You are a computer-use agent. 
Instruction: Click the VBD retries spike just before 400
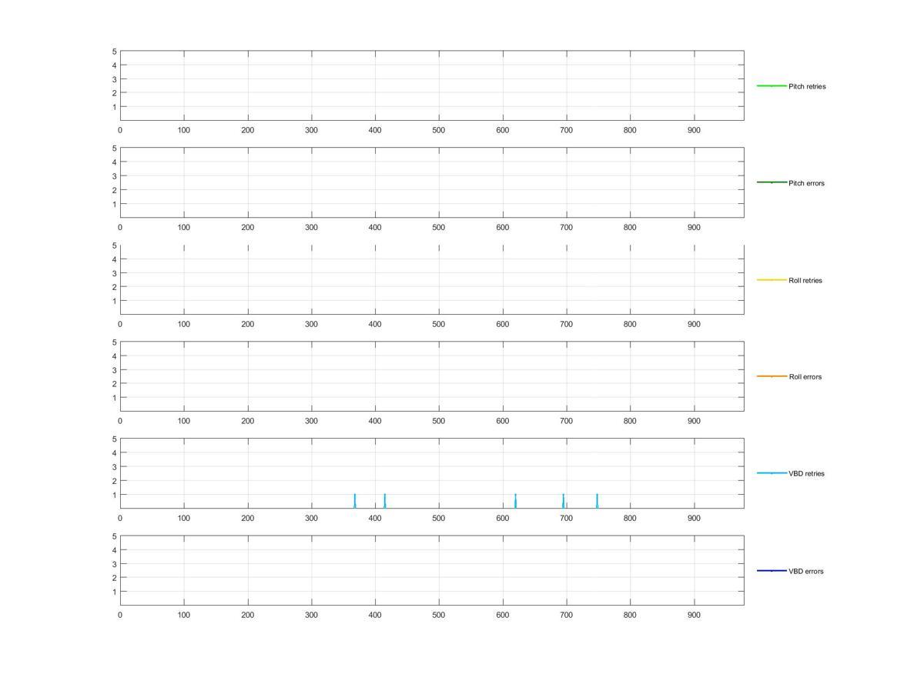[x=355, y=501]
